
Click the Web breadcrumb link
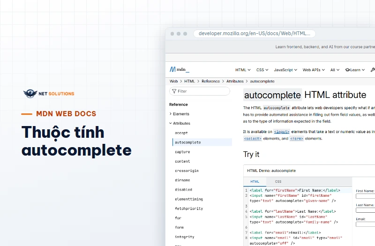[173, 81]
